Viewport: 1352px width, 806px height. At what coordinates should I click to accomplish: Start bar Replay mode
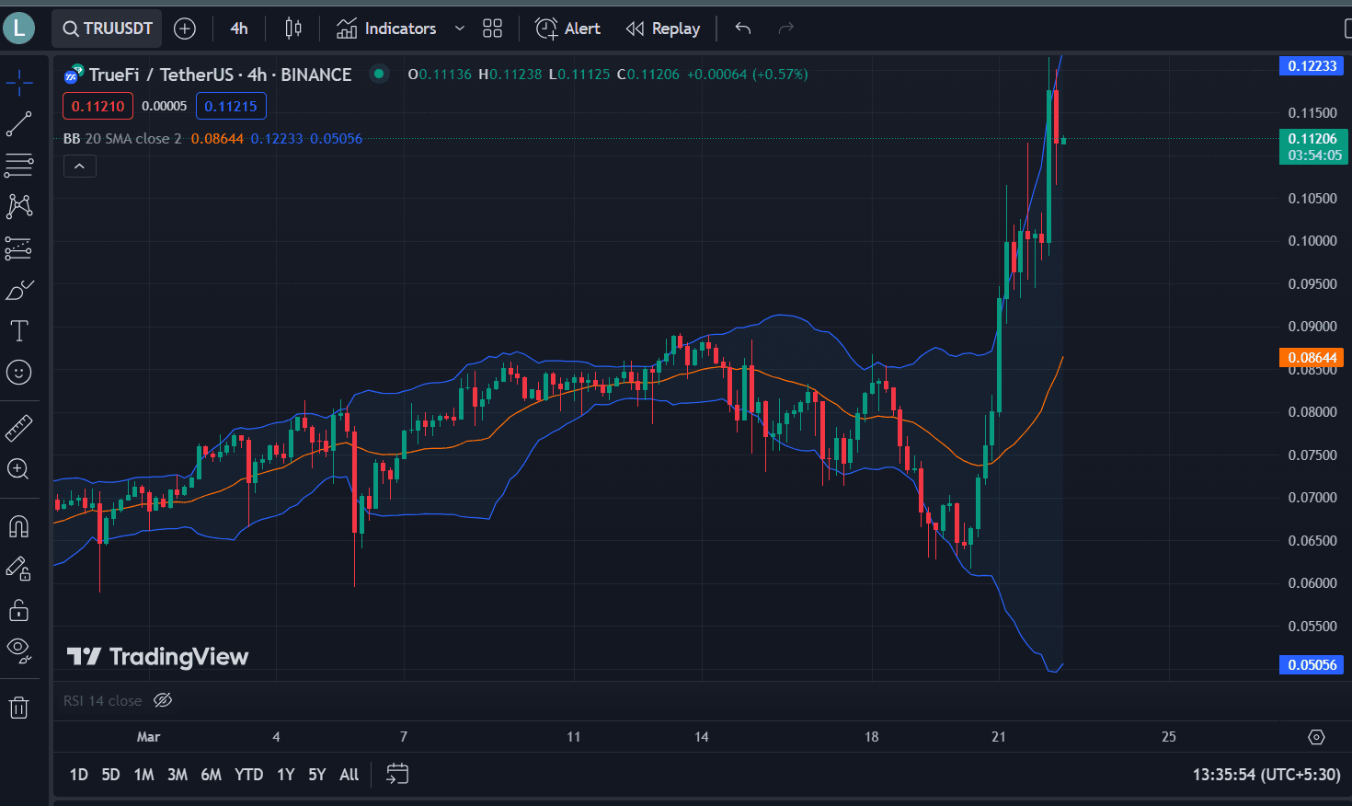(662, 29)
